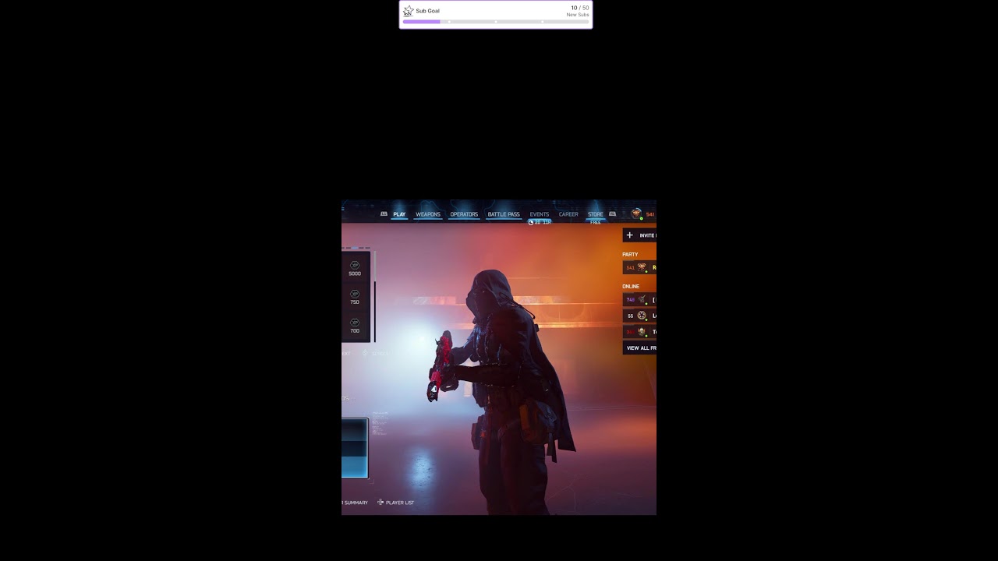The height and width of the screenshot is (561, 998).
Task: Click the d-pad icon beside PLAYER LIST
Action: [x=380, y=503]
